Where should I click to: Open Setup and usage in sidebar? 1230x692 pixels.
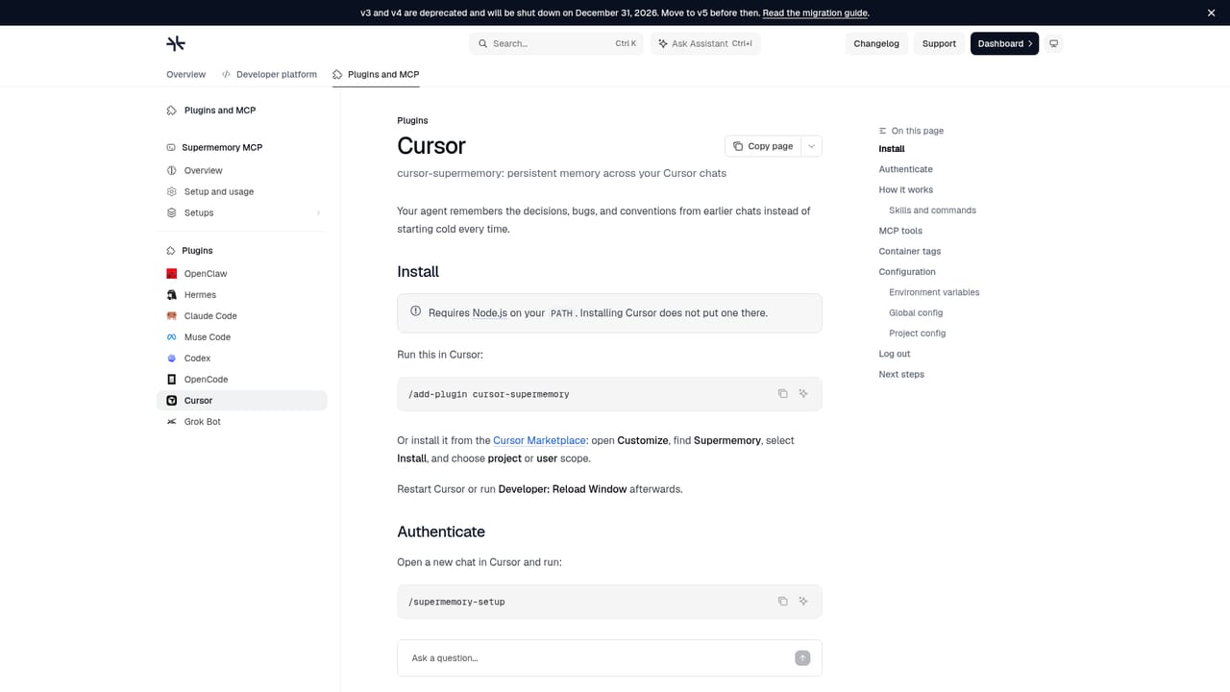242,192
